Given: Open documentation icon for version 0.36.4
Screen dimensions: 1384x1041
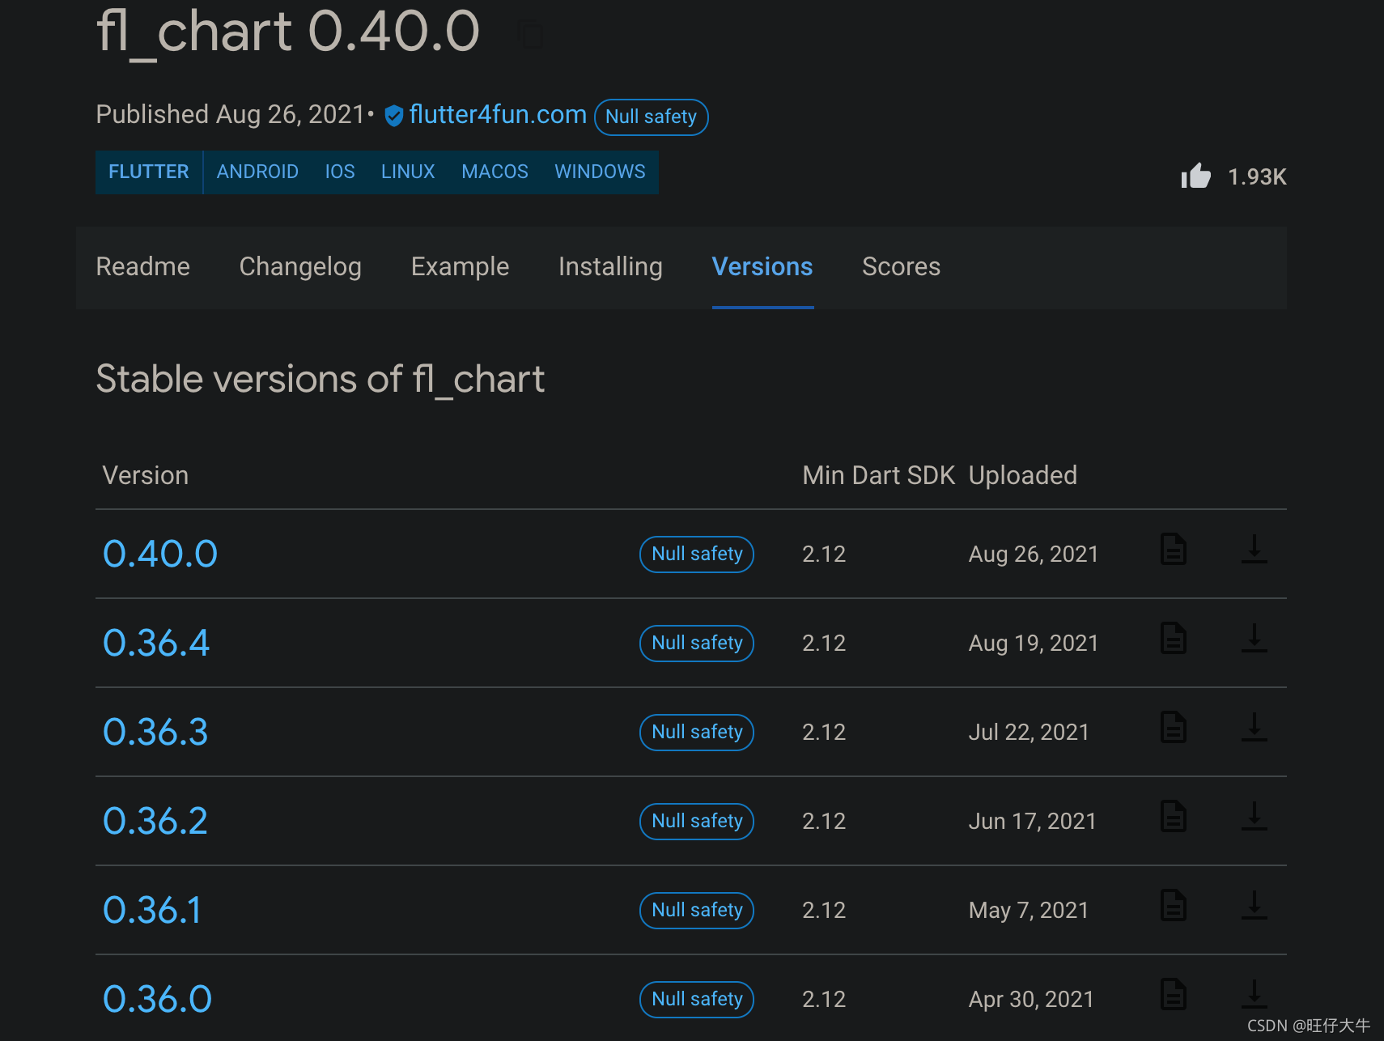Looking at the screenshot, I should tap(1173, 639).
